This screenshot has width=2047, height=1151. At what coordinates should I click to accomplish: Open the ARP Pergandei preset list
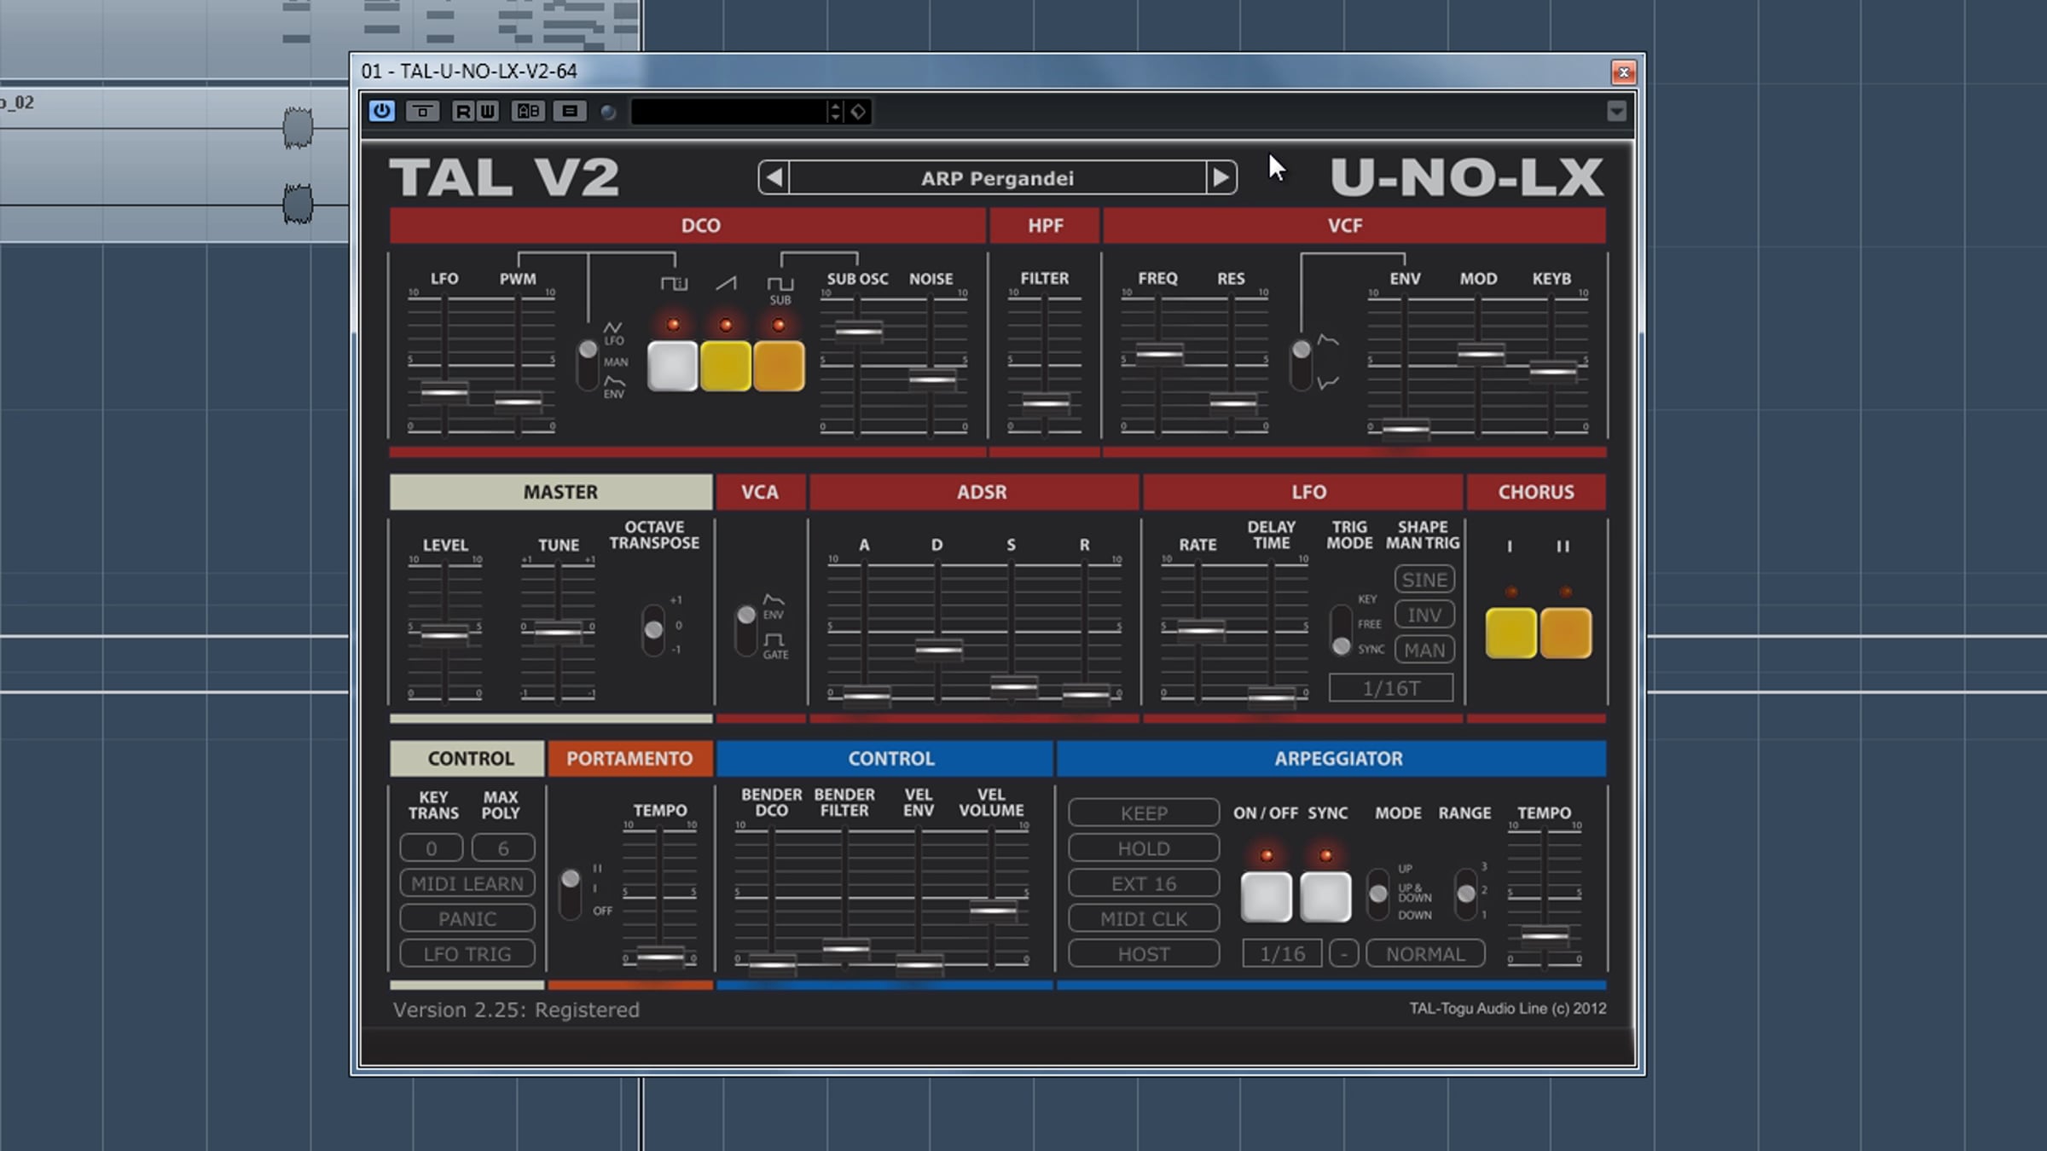tap(997, 177)
